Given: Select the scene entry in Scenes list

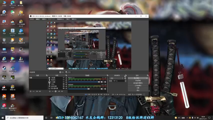Looking at the screenshot, I should 38,78.
